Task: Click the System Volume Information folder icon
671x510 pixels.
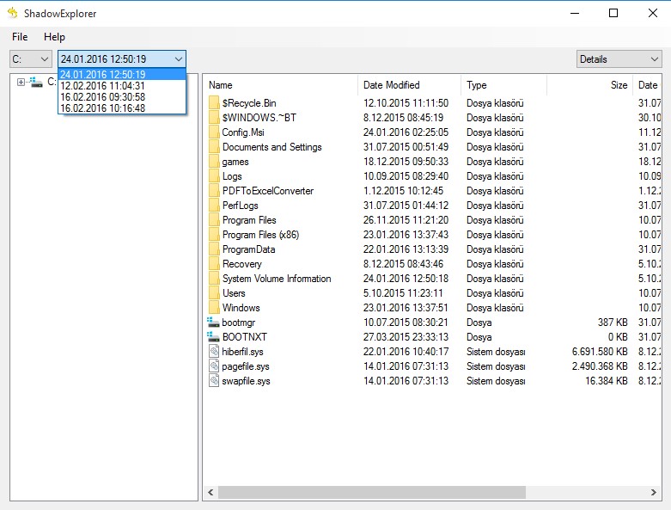Action: (214, 279)
